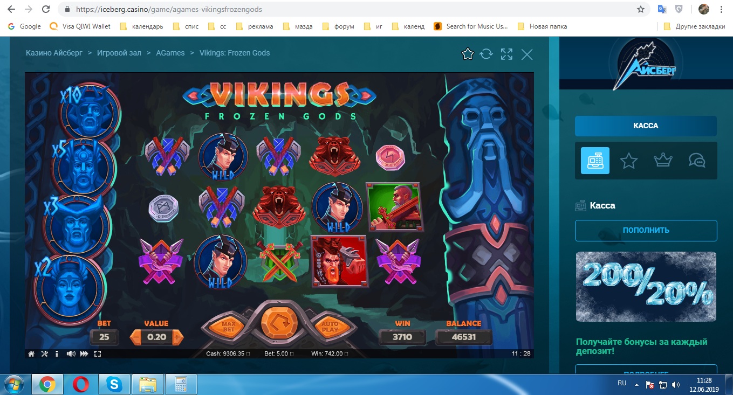Screen dimensions: 733x395
Task: Open the game settings wrench icon
Action: tap(44, 354)
